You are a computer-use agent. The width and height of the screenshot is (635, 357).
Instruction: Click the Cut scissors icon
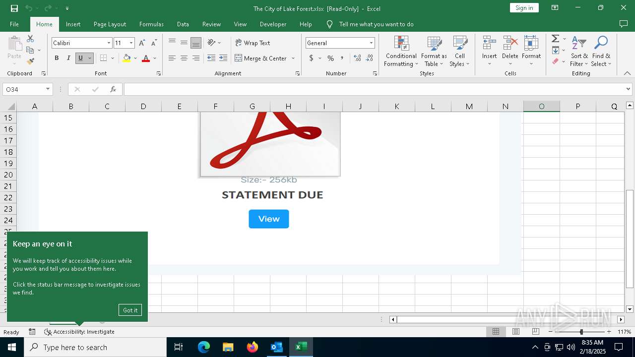pyautogui.click(x=30, y=39)
